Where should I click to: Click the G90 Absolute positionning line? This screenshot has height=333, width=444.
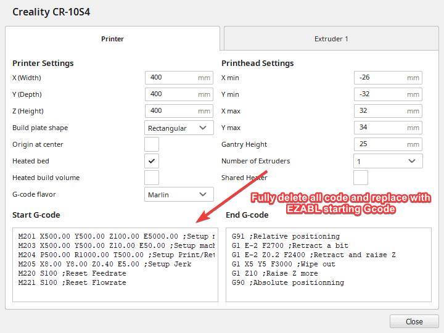288,282
